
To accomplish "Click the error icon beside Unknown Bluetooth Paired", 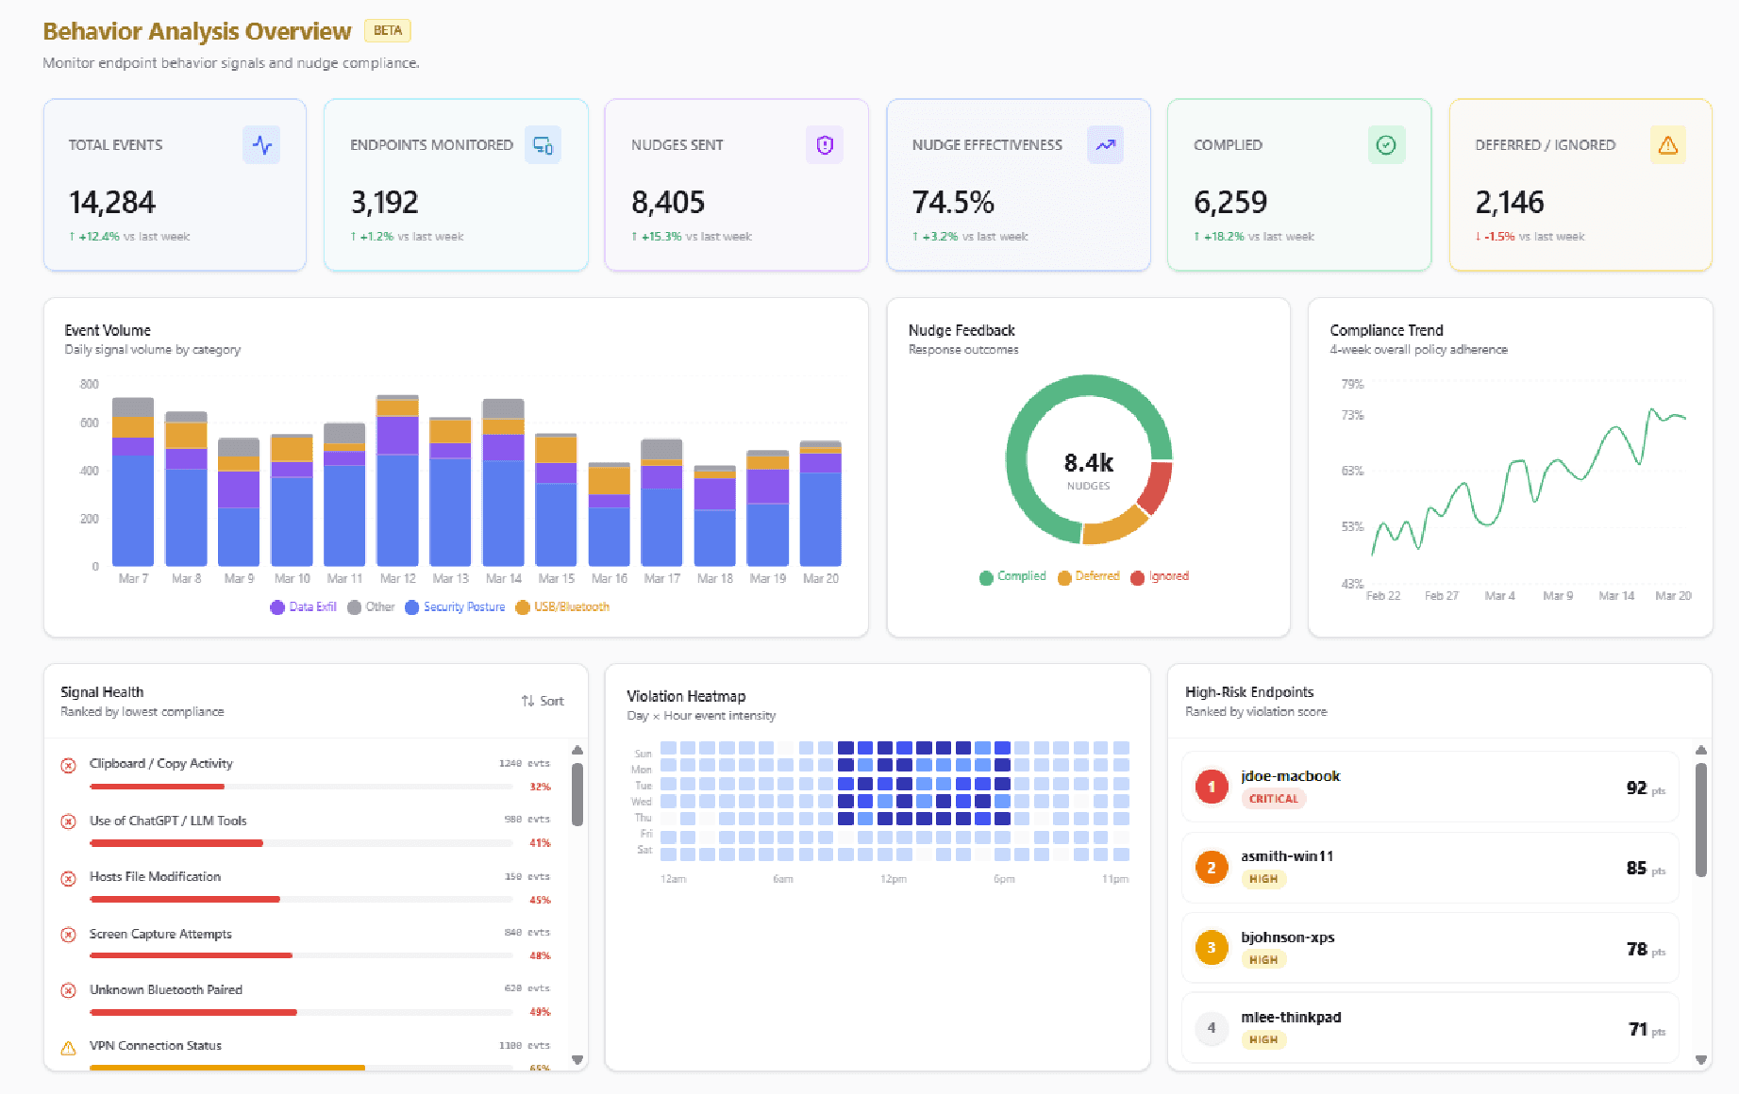I will (68, 990).
